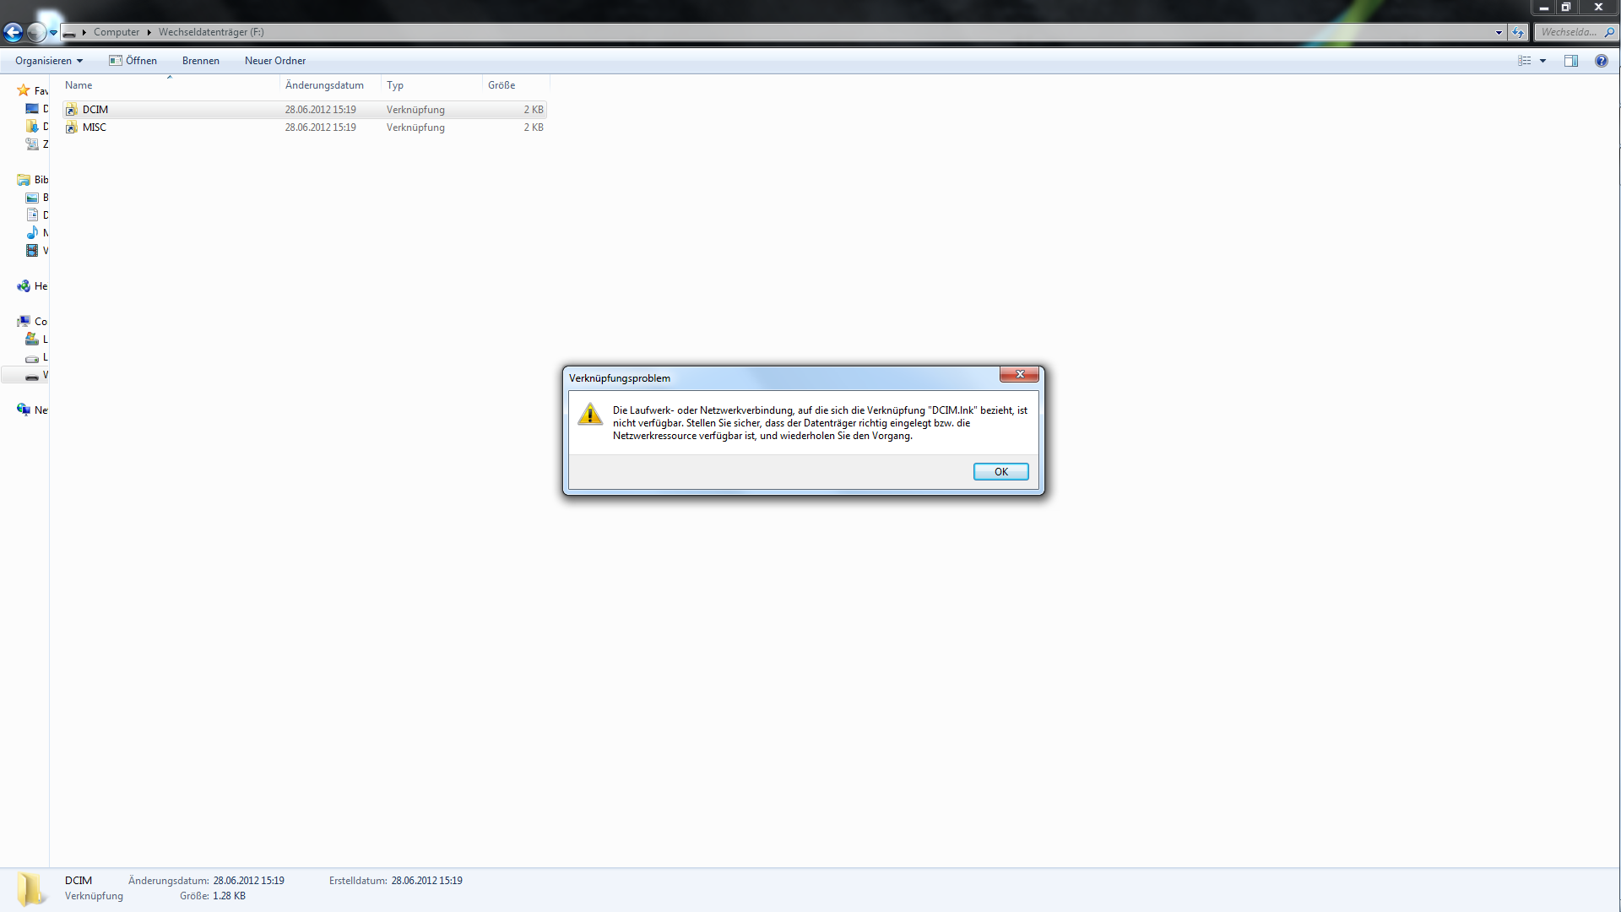Click the change view icon

(1524, 61)
